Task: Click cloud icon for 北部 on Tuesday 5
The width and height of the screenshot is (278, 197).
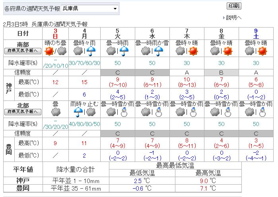Action: [111, 112]
